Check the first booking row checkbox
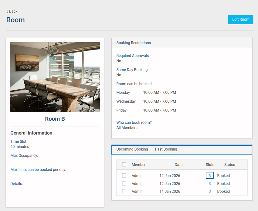The width and height of the screenshot is (258, 211). click(x=124, y=175)
